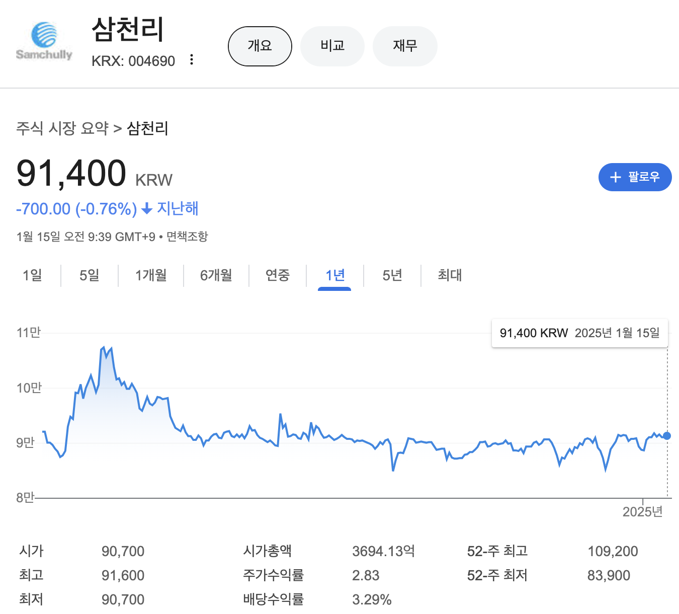Select the 1년 chart range
The width and height of the screenshot is (679, 614).
pos(335,275)
